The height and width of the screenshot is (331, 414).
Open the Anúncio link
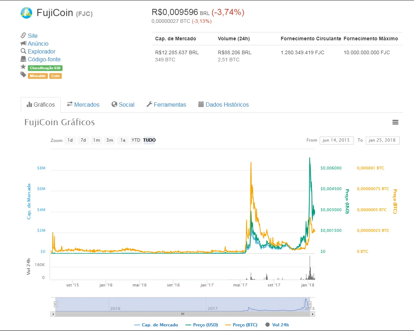[38, 44]
